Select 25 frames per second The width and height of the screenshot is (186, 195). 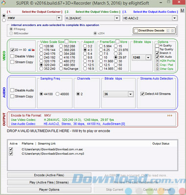(116, 54)
